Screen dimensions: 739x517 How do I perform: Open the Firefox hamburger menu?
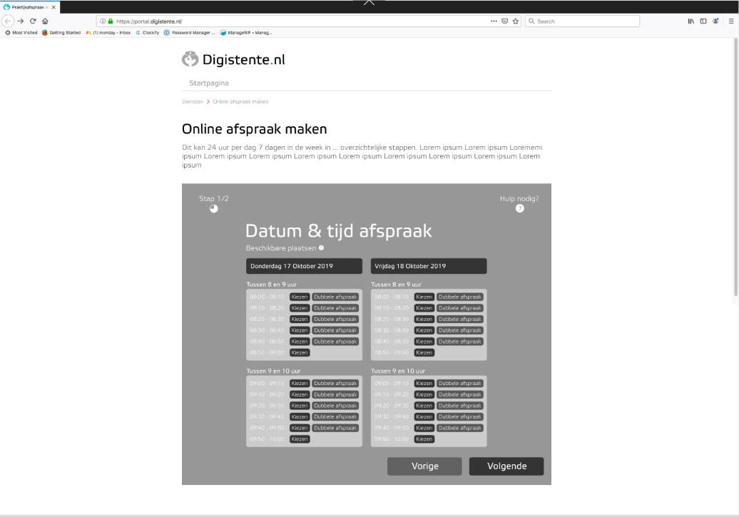(x=730, y=21)
